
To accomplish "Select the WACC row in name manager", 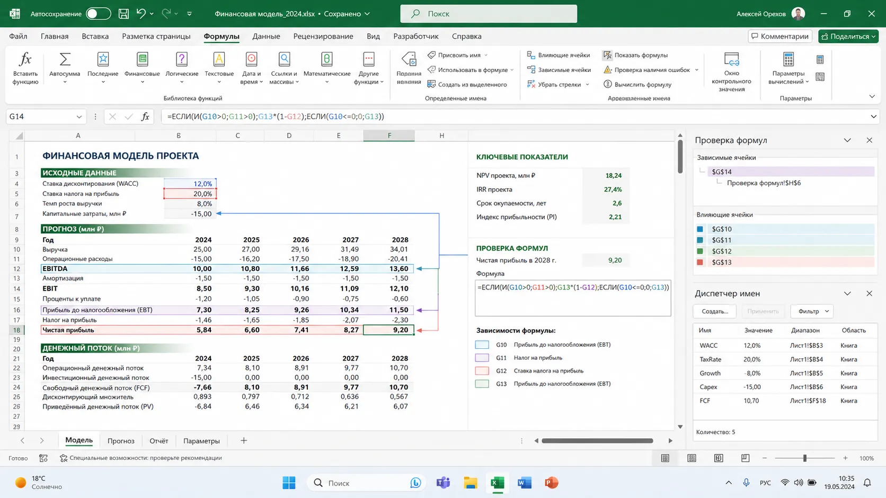I will [785, 346].
